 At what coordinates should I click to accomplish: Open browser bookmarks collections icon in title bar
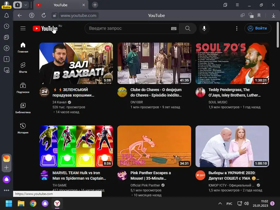pyautogui.click(x=225, y=5)
